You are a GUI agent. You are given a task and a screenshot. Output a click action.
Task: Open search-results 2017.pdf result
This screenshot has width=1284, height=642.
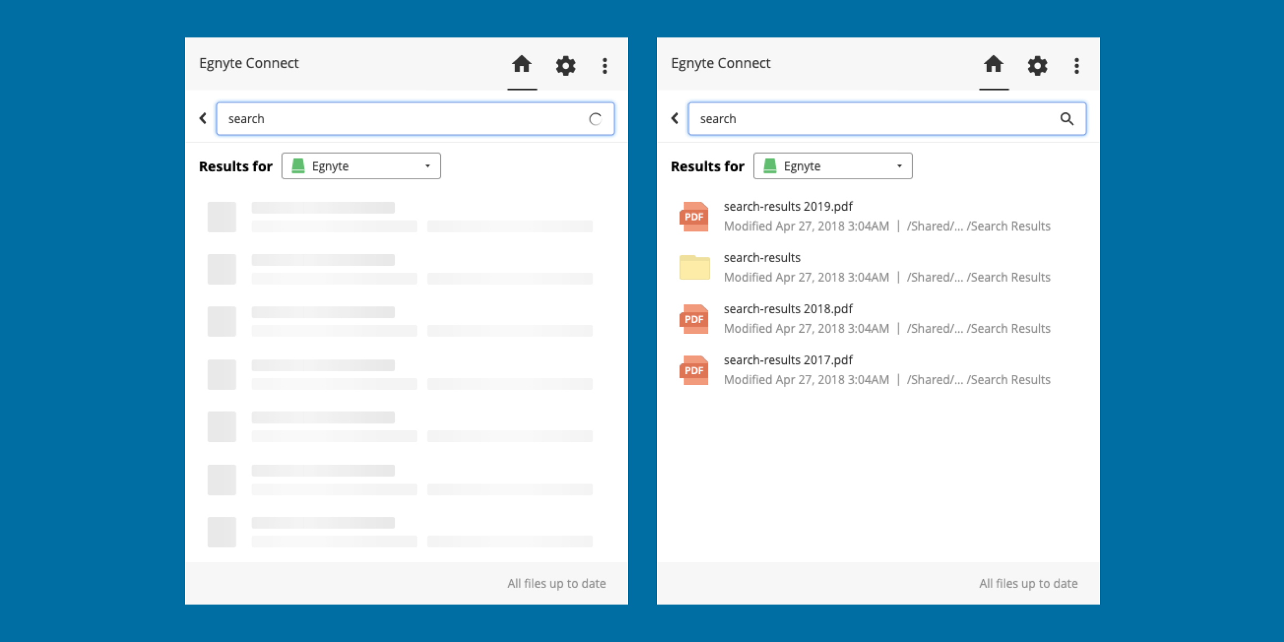788,361
